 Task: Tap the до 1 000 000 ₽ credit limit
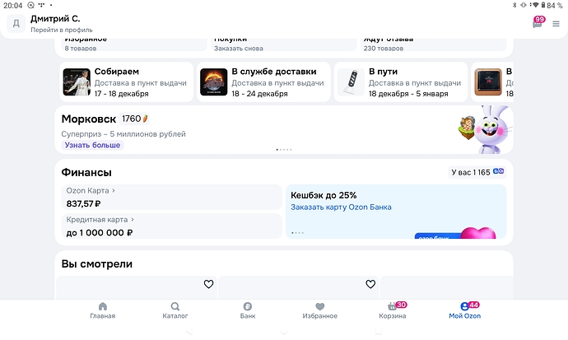(x=100, y=233)
